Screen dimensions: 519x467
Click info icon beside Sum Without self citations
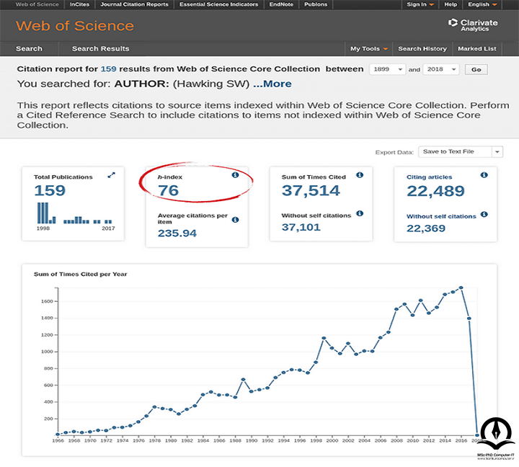[x=360, y=213]
